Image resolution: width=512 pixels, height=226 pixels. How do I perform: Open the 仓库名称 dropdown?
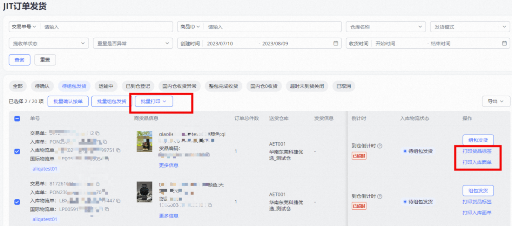coord(386,27)
